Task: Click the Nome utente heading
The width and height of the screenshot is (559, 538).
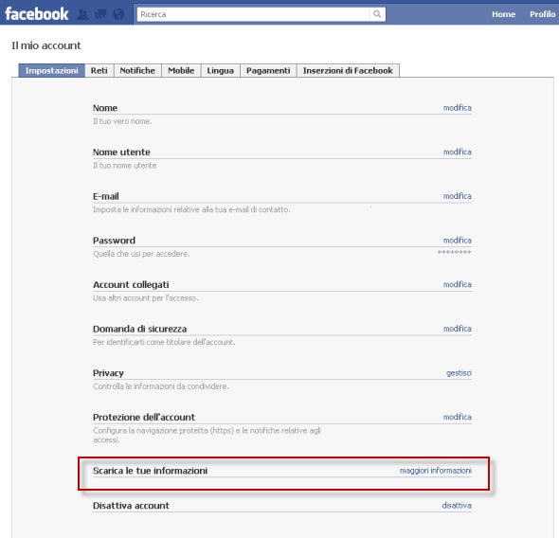Action: coord(121,152)
